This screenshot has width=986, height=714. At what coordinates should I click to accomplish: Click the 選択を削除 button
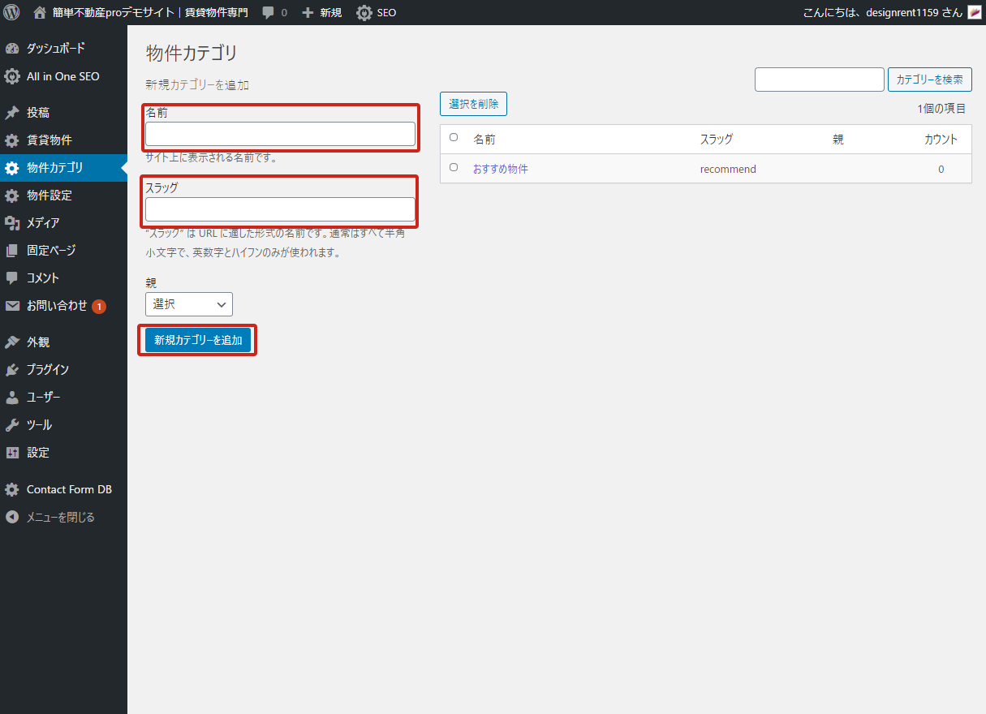click(x=473, y=104)
